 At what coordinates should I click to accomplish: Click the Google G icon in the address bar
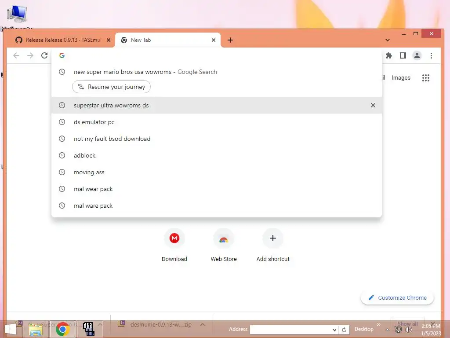pyautogui.click(x=62, y=55)
